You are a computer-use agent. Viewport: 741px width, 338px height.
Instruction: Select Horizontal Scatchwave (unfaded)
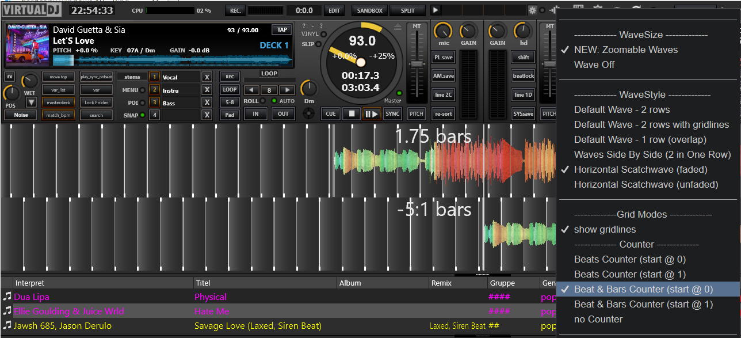coord(646,184)
